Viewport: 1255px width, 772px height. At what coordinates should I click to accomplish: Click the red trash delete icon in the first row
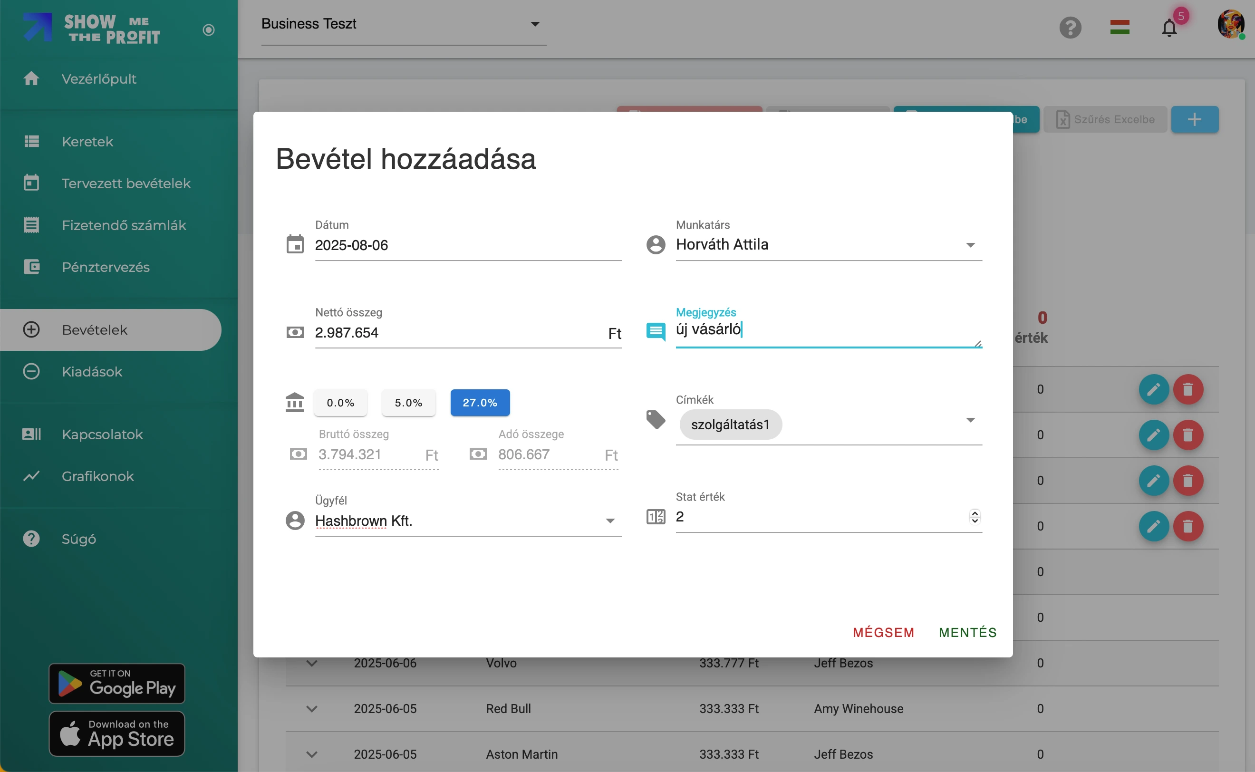(x=1187, y=390)
